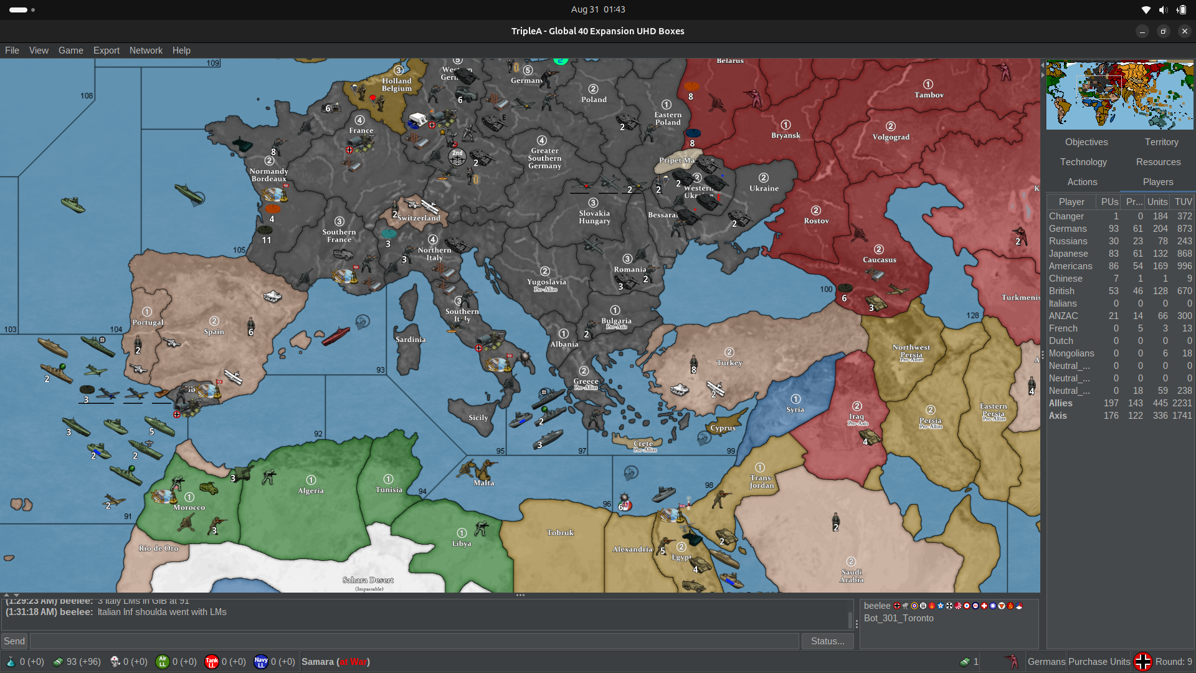Open the Network menu
Viewport: 1196px width, 673px height.
click(146, 50)
